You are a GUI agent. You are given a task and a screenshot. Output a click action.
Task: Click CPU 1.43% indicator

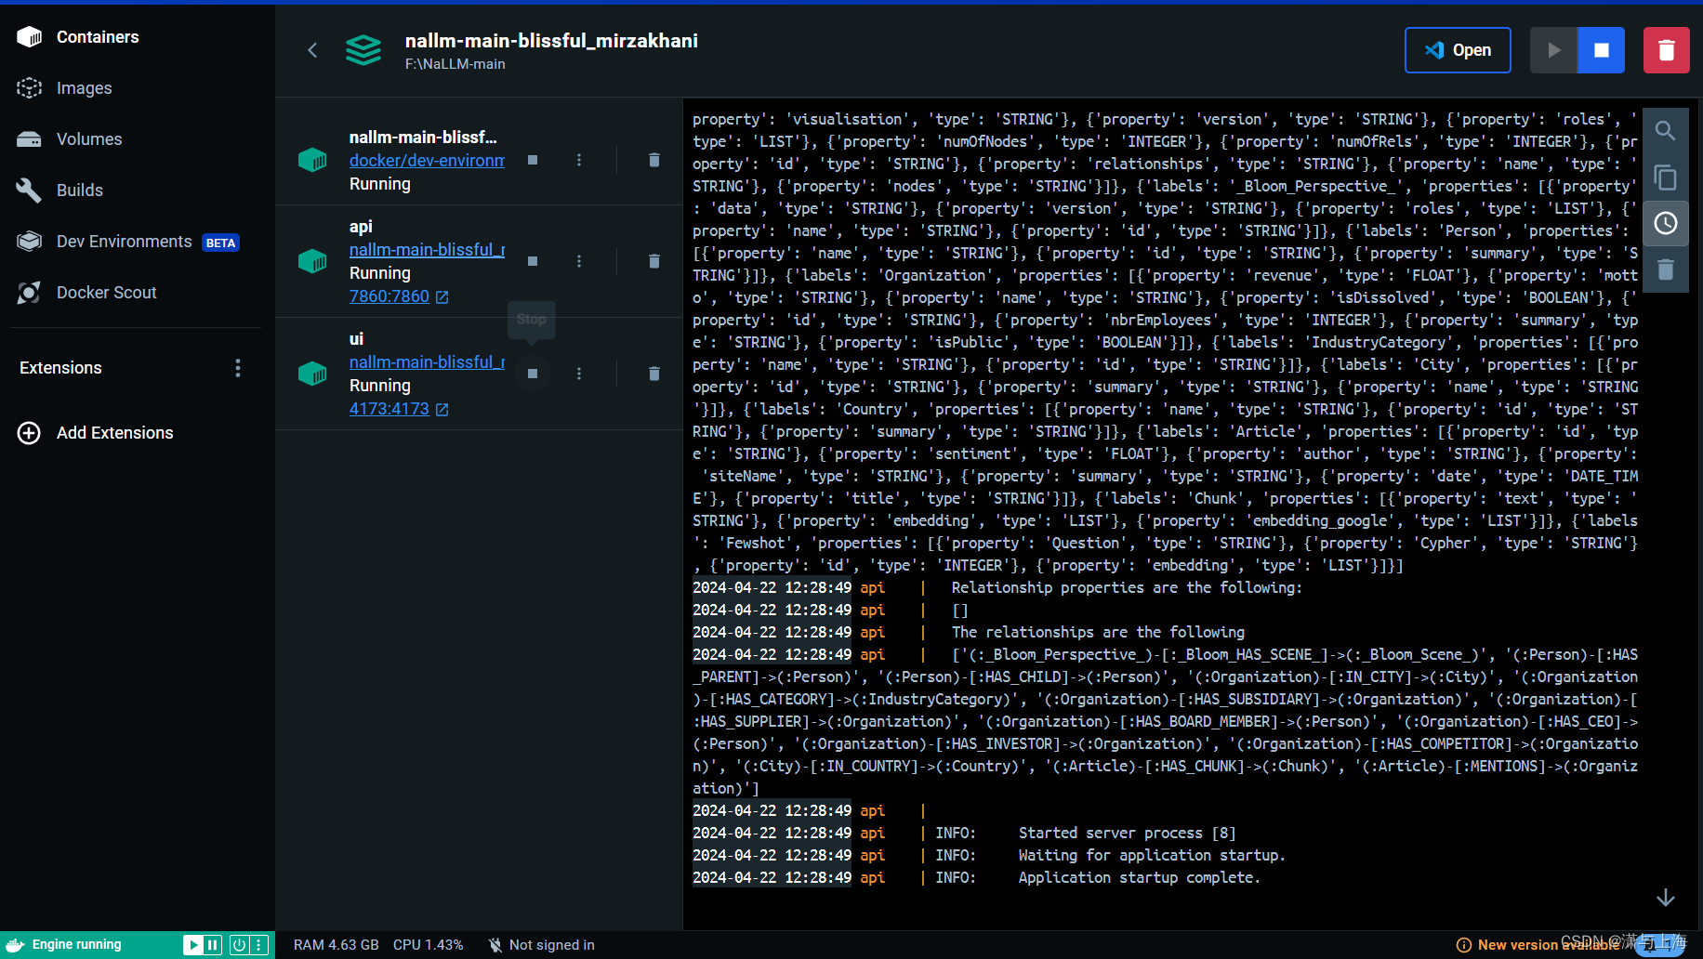pos(428,945)
